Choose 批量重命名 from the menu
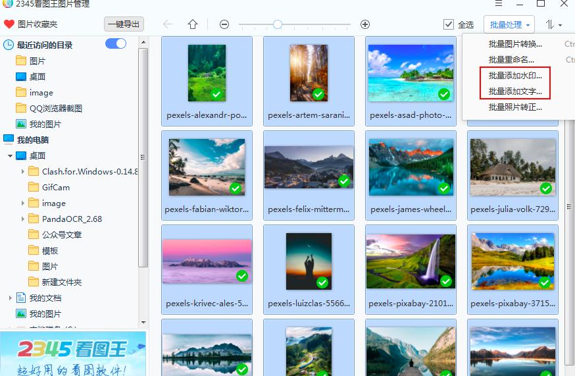 point(511,59)
